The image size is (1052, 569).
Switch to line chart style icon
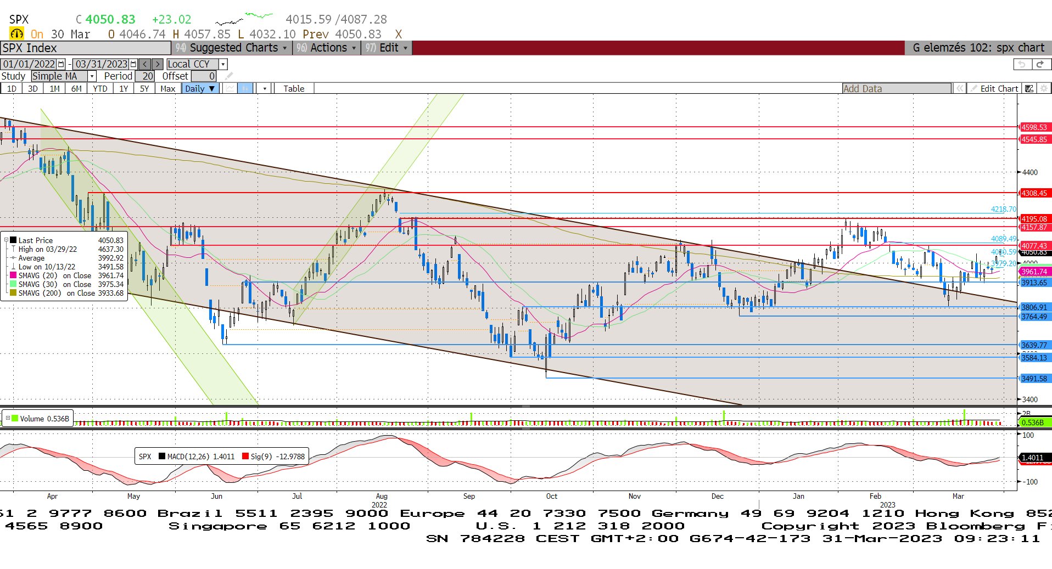click(x=230, y=88)
